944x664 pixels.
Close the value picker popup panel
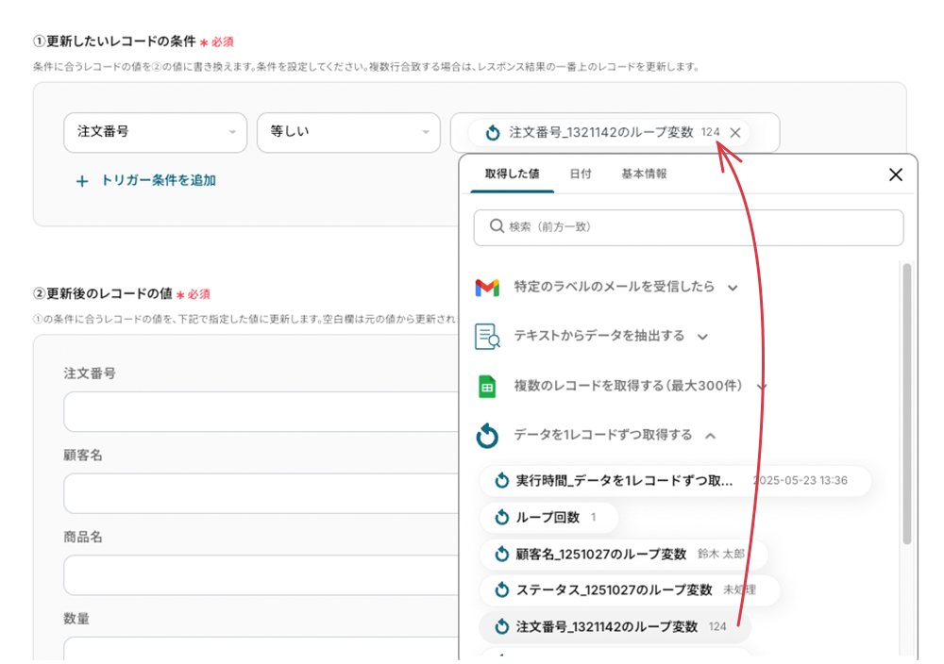tap(895, 174)
